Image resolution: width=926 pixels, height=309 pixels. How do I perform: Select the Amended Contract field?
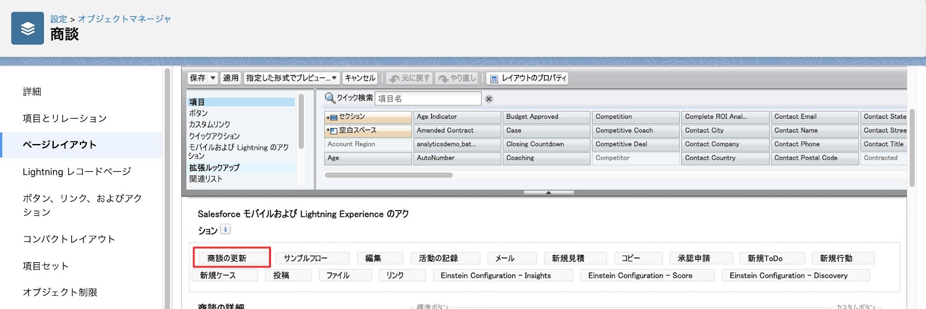457,131
